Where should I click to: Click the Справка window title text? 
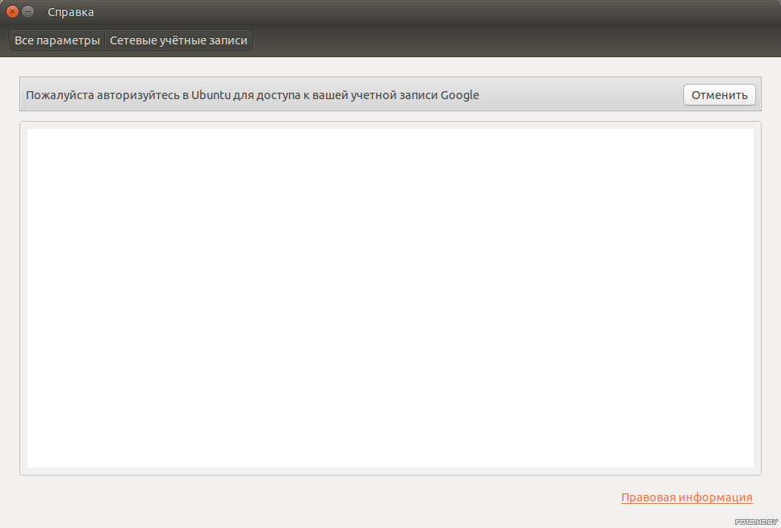(71, 12)
